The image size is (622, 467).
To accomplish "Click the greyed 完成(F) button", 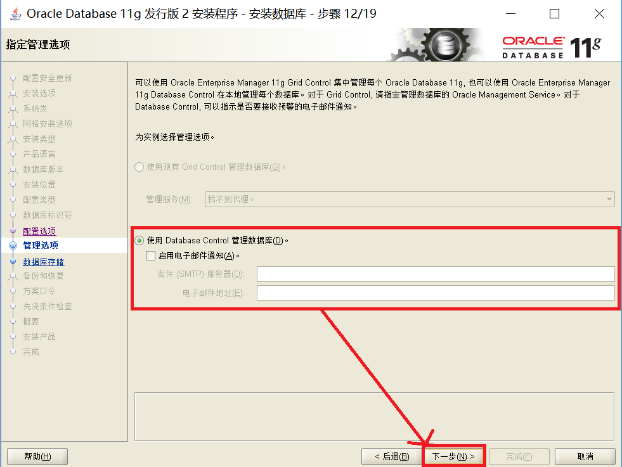I will 519,456.
